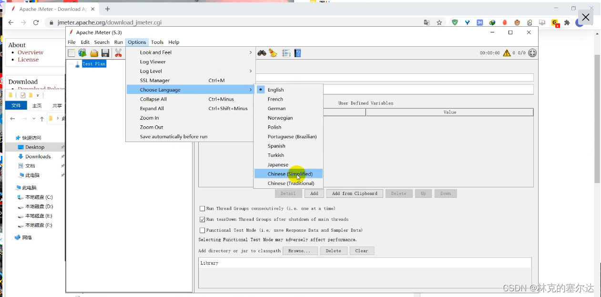Select Japanese from language list
The height and width of the screenshot is (297, 601).
click(288, 164)
